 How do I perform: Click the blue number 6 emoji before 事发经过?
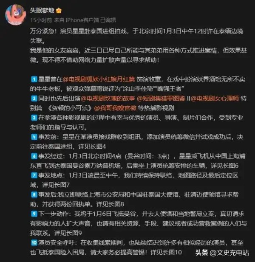34,156
